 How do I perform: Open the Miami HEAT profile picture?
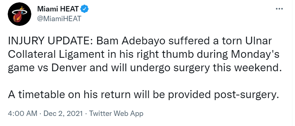20,14
